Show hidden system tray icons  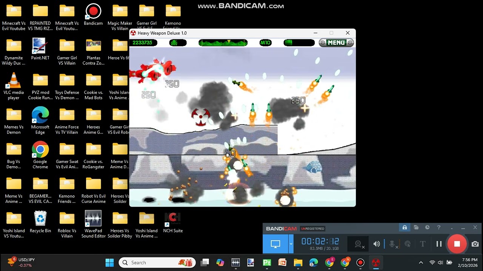(421, 263)
